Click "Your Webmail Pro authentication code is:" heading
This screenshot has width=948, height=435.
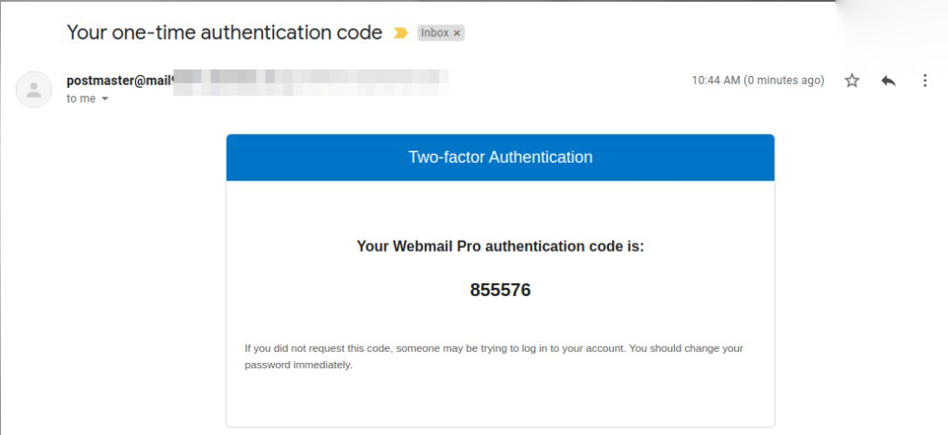pyautogui.click(x=500, y=246)
